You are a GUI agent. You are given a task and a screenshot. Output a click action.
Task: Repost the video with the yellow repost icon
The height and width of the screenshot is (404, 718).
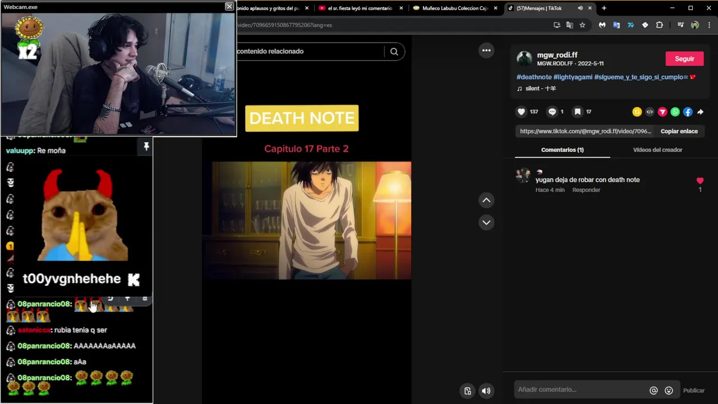click(637, 112)
